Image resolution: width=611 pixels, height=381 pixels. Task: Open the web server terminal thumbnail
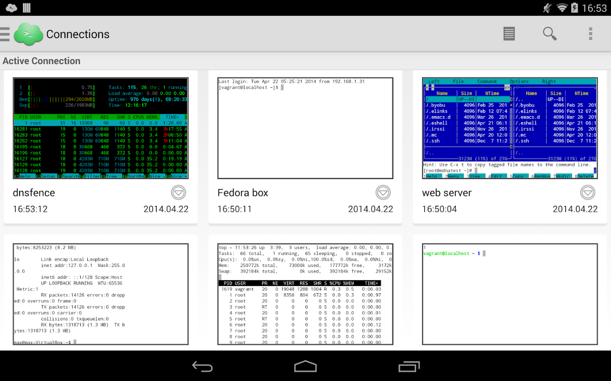(509, 127)
